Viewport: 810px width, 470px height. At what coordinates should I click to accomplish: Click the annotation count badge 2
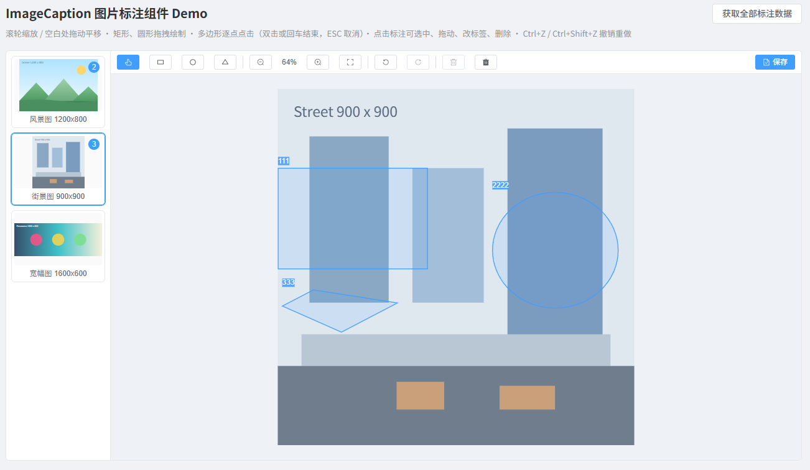(x=94, y=67)
